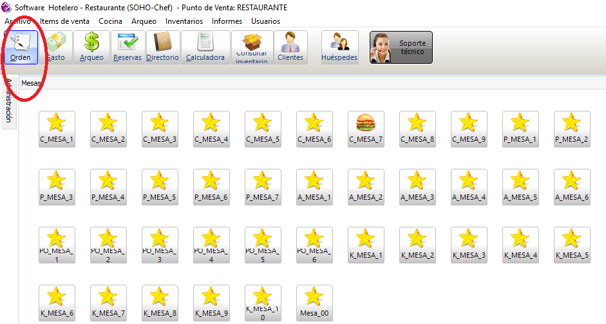The height and width of the screenshot is (324, 606).
Task: Open the Huéspedes guests icon
Action: (339, 47)
